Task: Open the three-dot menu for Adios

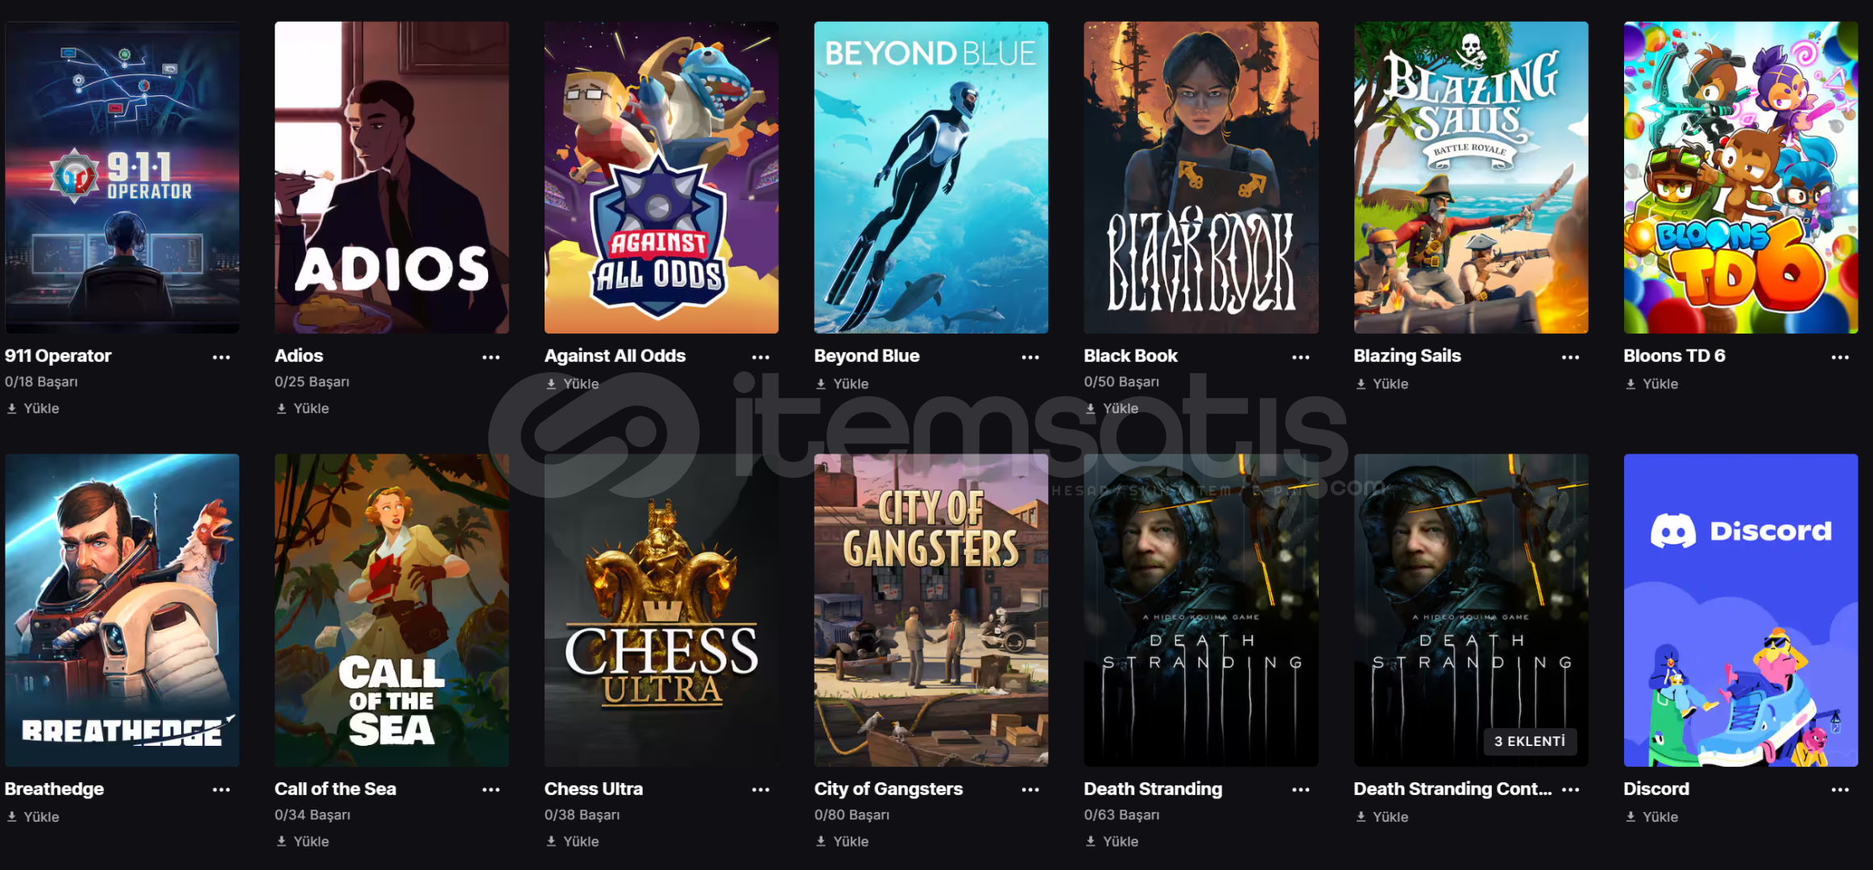Action: click(x=491, y=357)
